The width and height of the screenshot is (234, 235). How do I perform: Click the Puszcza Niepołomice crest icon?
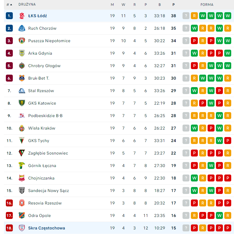pyautogui.click(x=22, y=41)
